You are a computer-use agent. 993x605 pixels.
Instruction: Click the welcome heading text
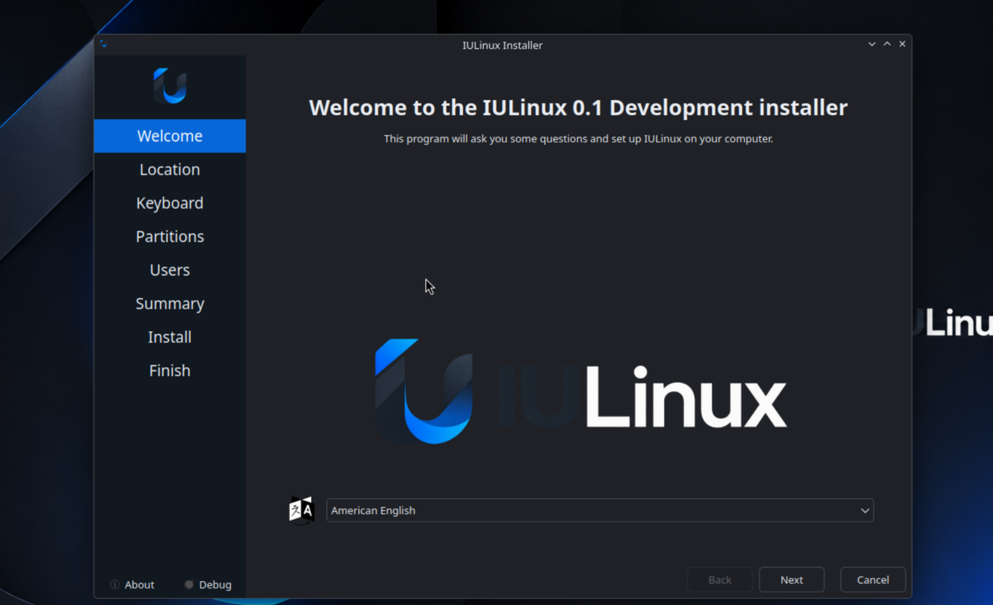(578, 107)
